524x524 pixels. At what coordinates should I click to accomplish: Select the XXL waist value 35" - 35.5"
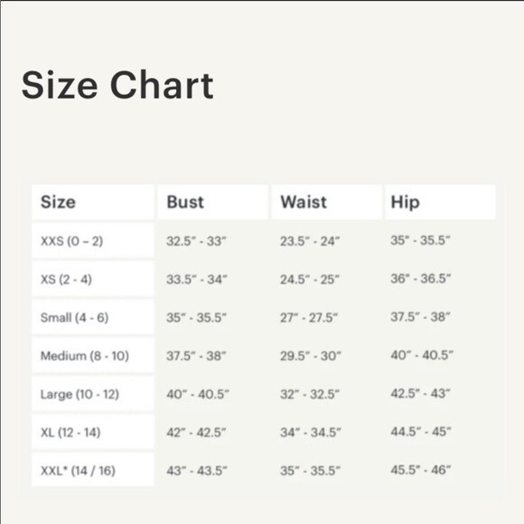pos(310,471)
